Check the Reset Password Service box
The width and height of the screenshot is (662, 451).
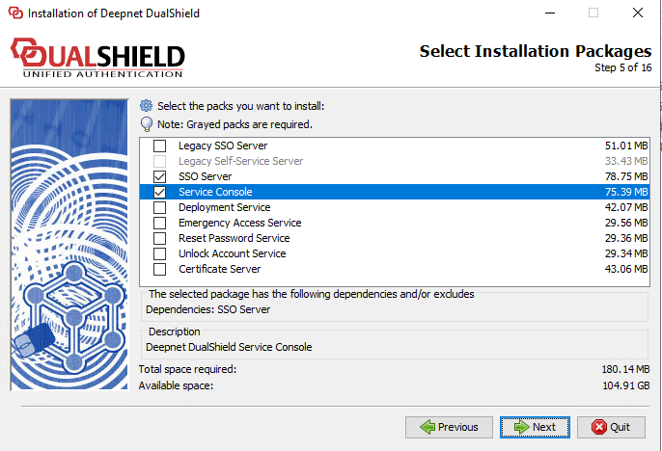[160, 238]
